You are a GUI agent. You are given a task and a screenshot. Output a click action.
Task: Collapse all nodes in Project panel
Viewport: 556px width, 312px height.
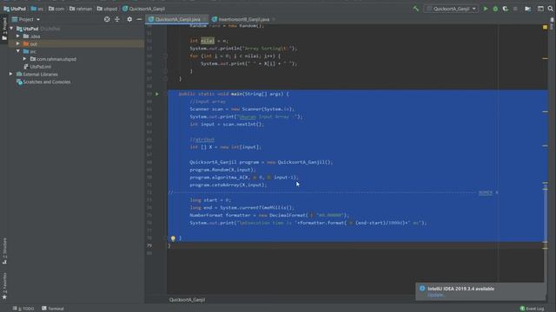tap(117, 19)
